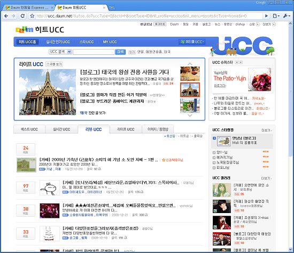This screenshot has height=253, width=294.
Task: Click the down arrow of the page scrollbar
Action: click(290, 249)
